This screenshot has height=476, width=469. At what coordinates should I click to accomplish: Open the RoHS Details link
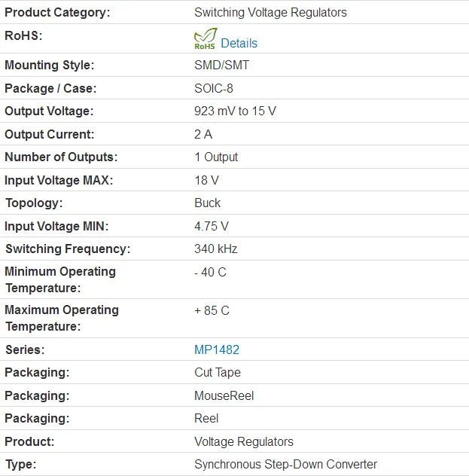pyautogui.click(x=239, y=43)
